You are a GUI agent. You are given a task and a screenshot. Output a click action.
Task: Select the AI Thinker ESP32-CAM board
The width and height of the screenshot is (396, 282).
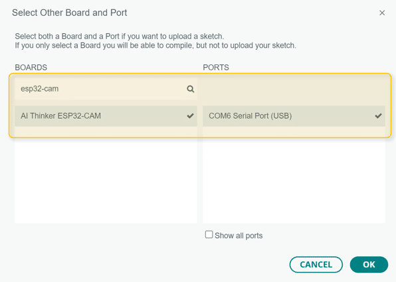pyautogui.click(x=106, y=116)
